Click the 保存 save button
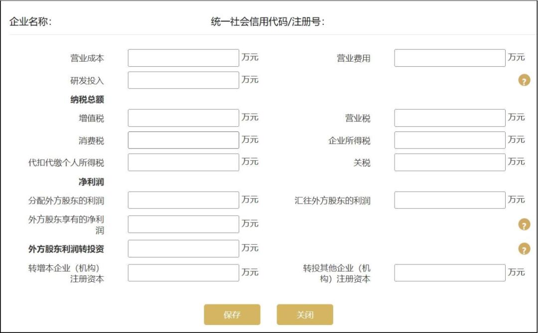Viewport: 538px width, 333px height. point(233,315)
